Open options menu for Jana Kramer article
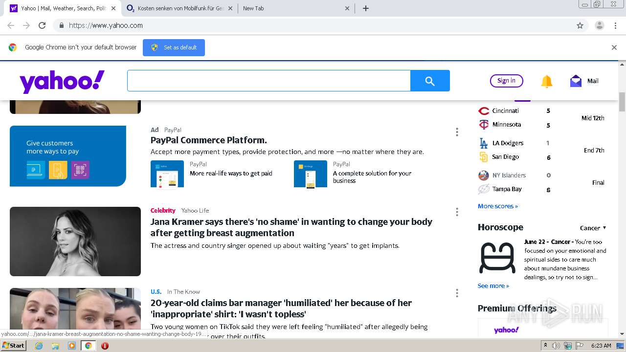The height and width of the screenshot is (352, 626). [457, 212]
